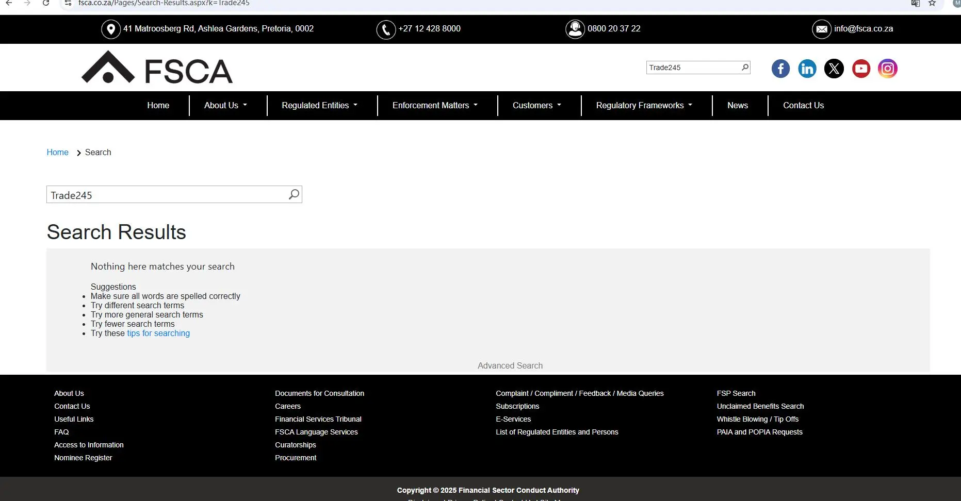Click the +27 12 428 8000 phone number
Viewport: 961px width, 501px height.
point(429,29)
